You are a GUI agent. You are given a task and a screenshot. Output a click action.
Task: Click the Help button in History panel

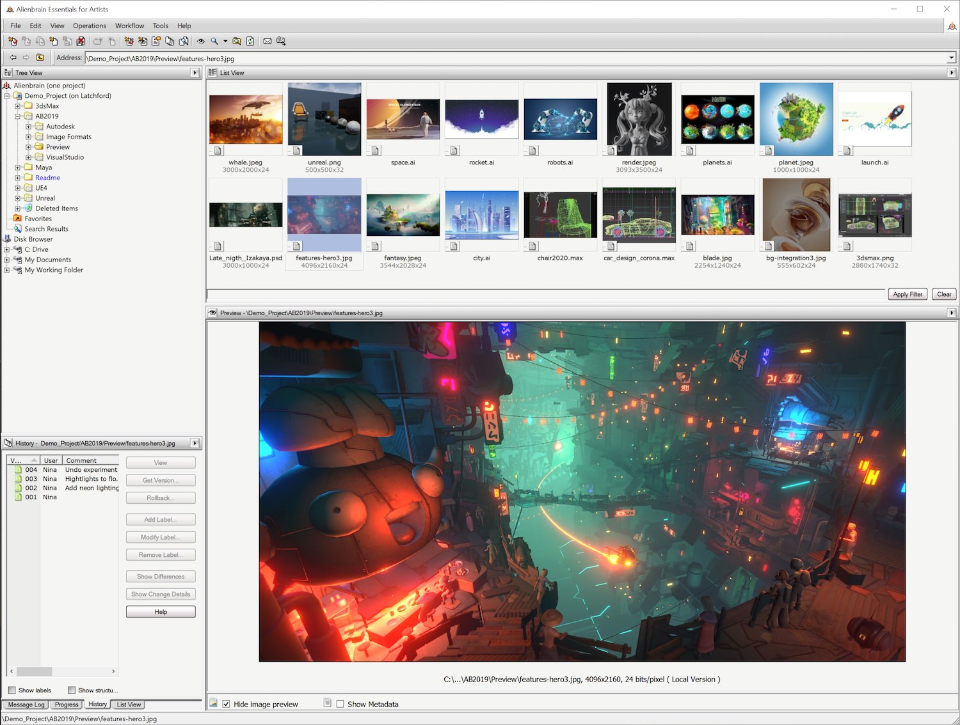(161, 612)
